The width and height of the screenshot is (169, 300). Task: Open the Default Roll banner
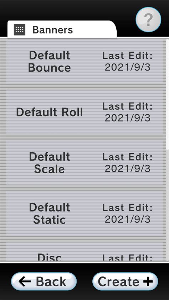tap(83, 112)
